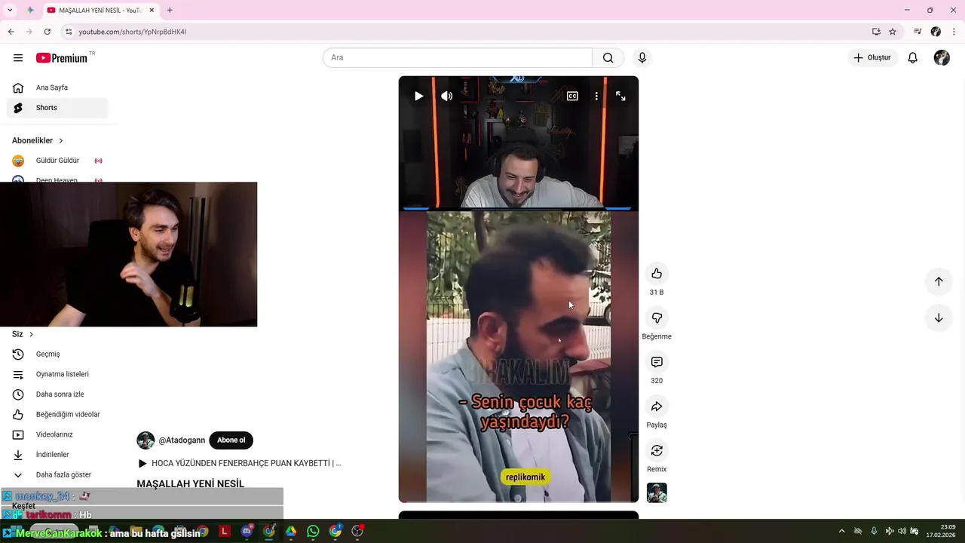The width and height of the screenshot is (965, 543).
Task: Click @Atadogann channel avatar
Action: (x=146, y=440)
